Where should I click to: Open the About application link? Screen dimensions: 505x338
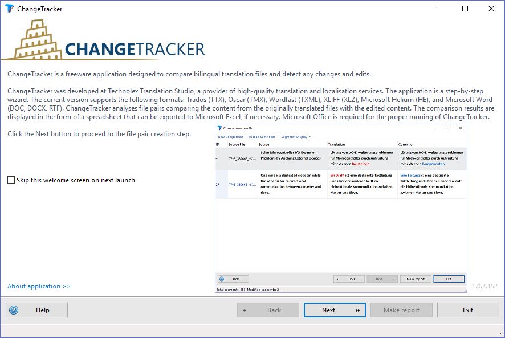(x=39, y=286)
